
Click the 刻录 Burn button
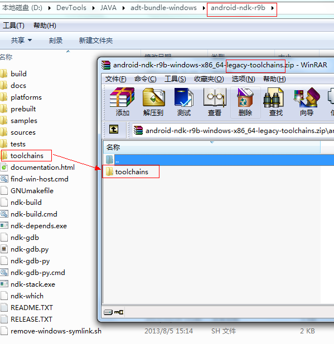(56, 41)
